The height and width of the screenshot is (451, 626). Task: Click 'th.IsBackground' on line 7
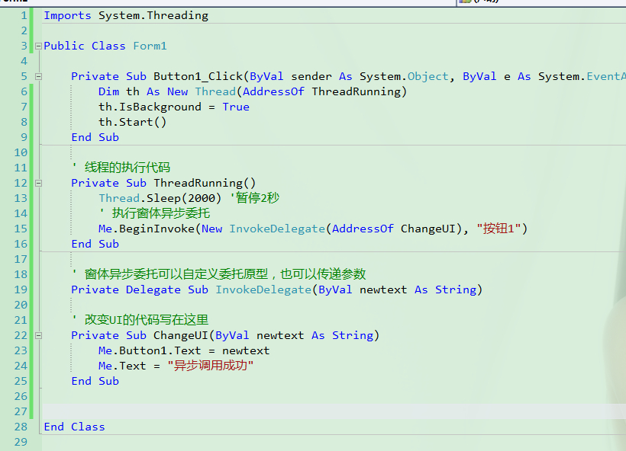pos(150,107)
